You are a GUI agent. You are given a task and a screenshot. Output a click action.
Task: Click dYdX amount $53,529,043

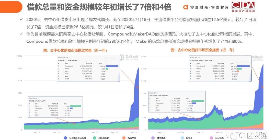pos(219,74)
